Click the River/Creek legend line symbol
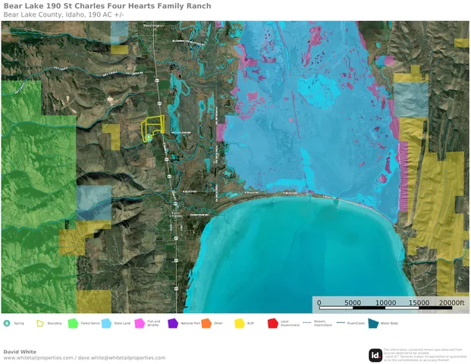The width and height of the screenshot is (471, 364). coord(341,323)
